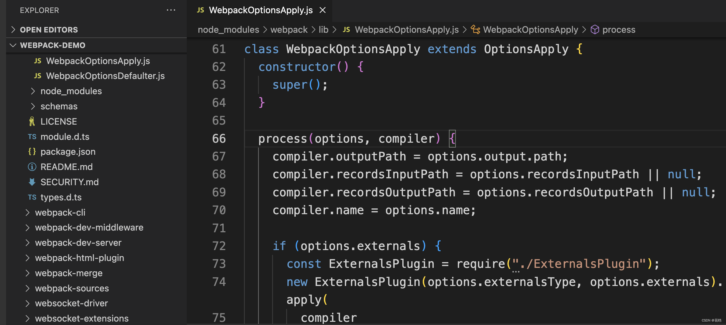Click the LICENSE file key icon
The width and height of the screenshot is (726, 325).
click(x=32, y=121)
